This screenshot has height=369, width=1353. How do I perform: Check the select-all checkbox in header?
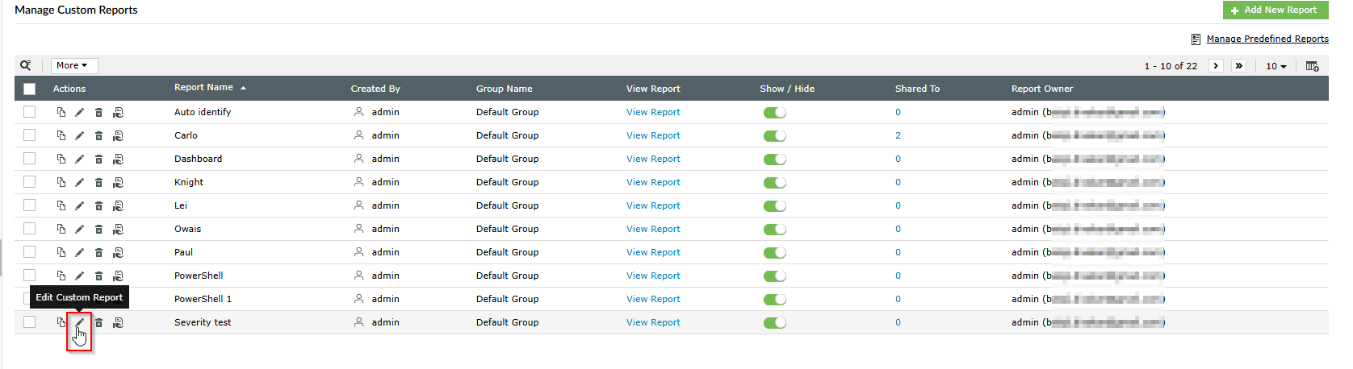pos(30,89)
